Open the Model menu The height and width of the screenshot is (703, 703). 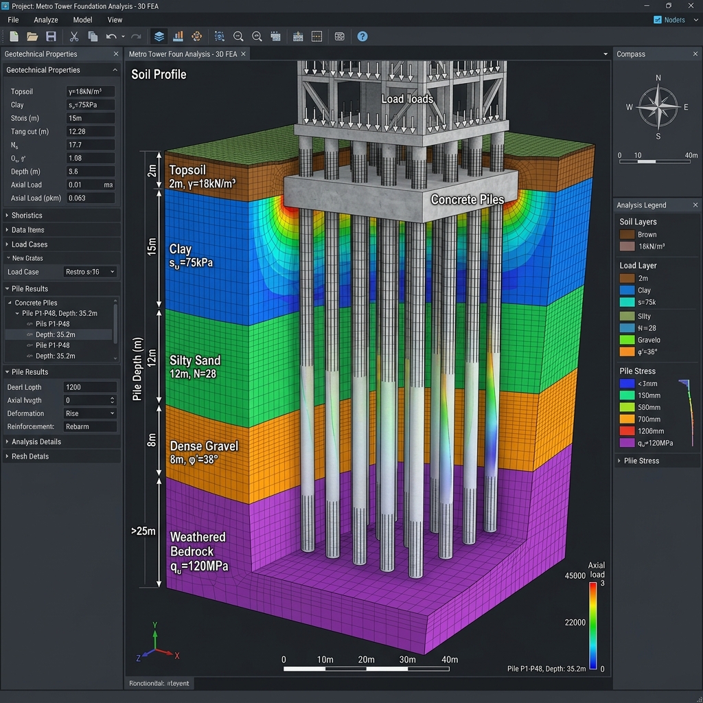[82, 20]
